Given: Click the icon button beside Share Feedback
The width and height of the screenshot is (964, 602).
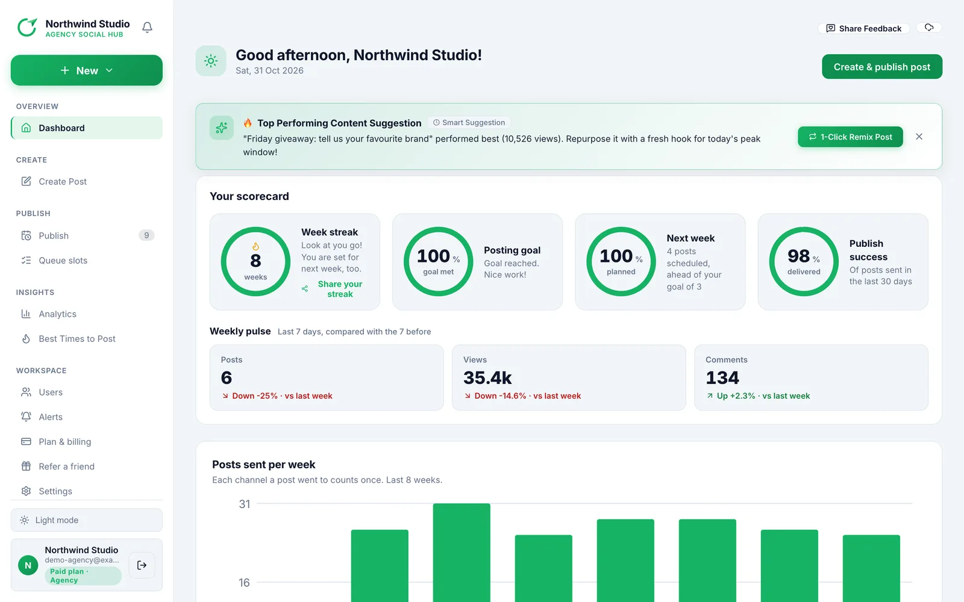Looking at the screenshot, I should (929, 28).
